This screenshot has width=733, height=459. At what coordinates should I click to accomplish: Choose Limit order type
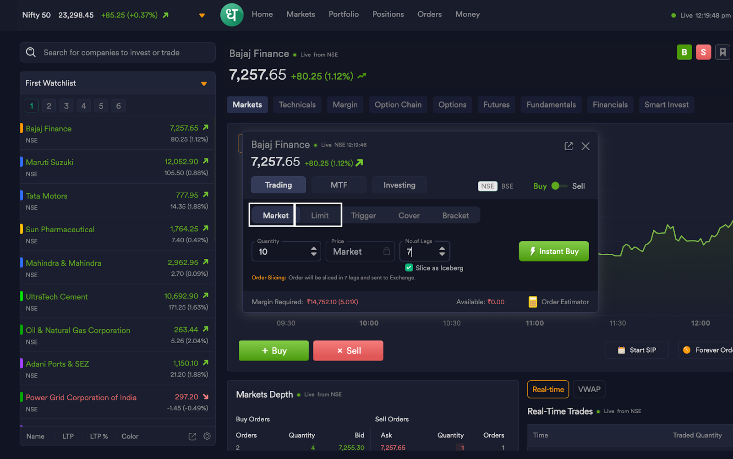(x=320, y=215)
